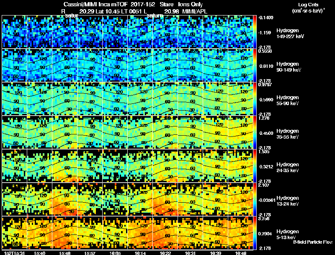The height and width of the screenshot is (255, 335).
Task: Open the Hydrogen 35-55 keV panel at 16:48
Action: click(240, 132)
